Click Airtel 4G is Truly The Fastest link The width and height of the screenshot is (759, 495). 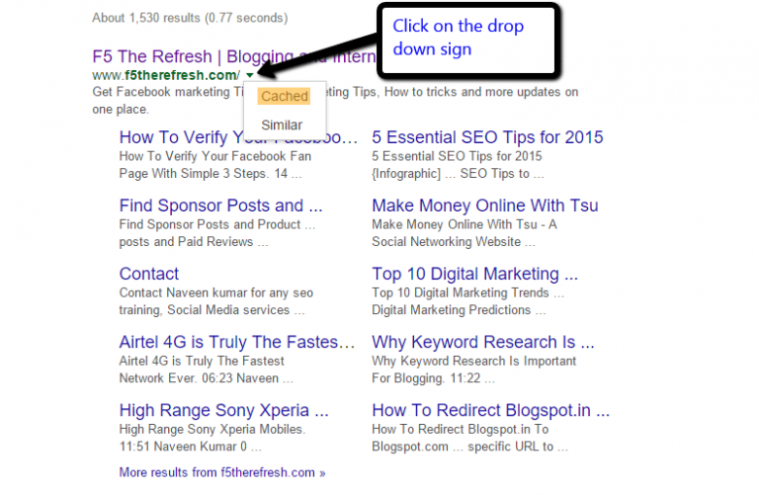tap(236, 342)
